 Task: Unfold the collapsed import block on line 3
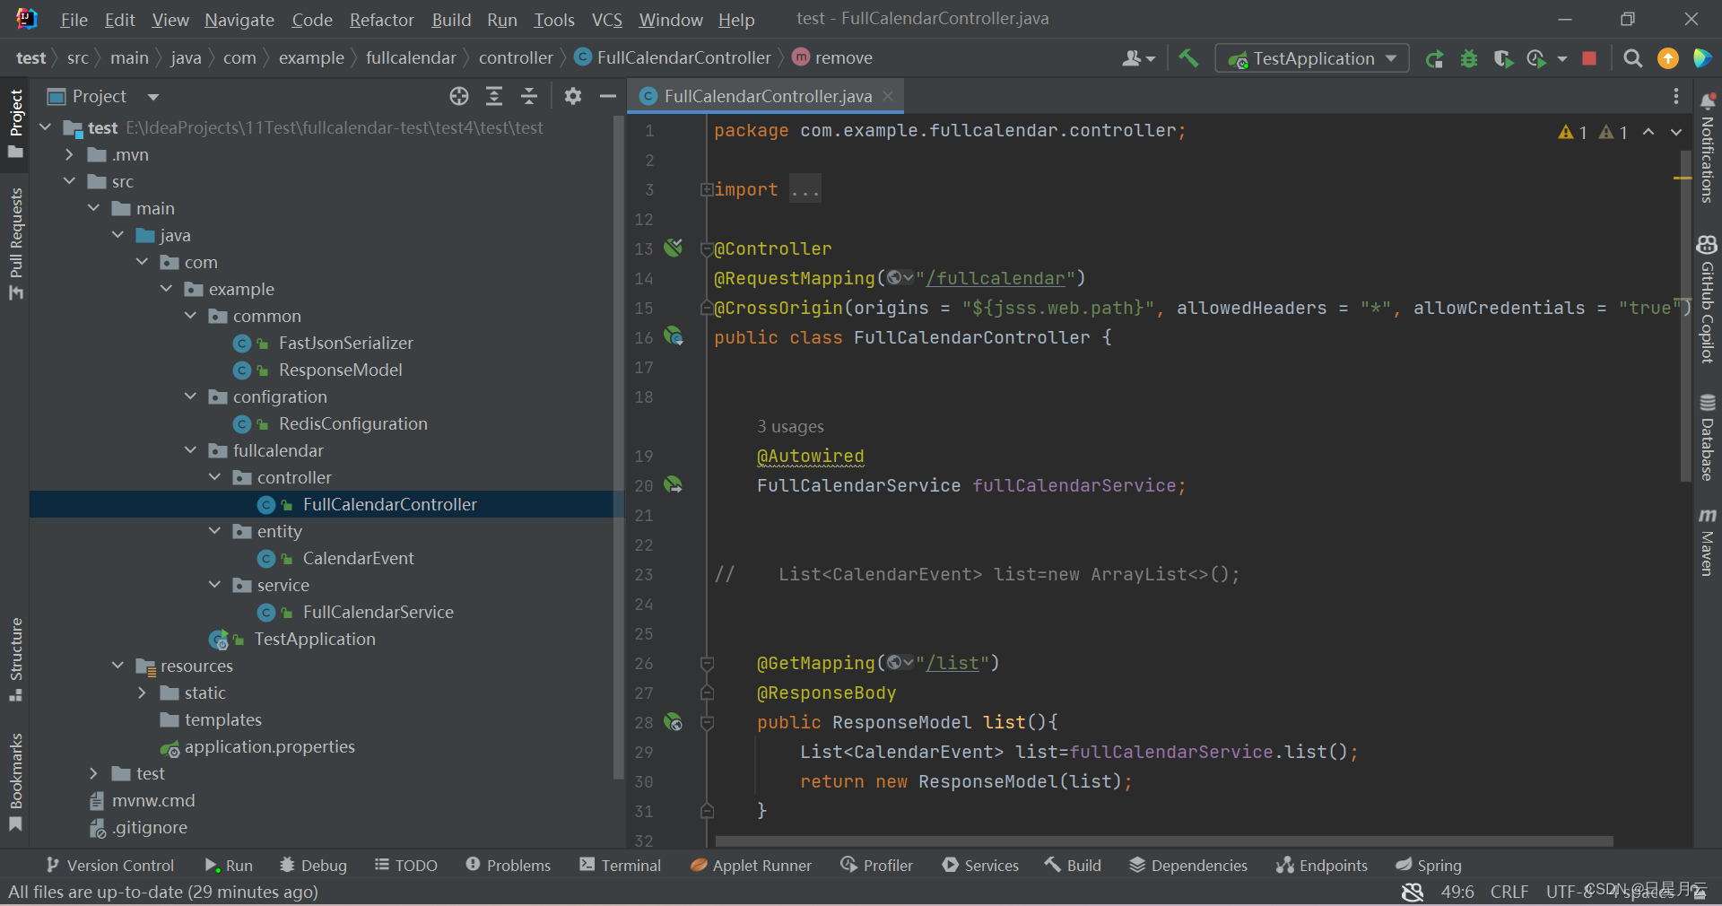point(707,189)
